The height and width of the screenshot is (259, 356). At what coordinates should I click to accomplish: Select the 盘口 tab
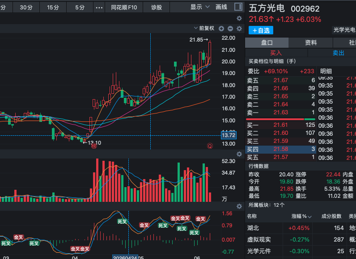click(x=267, y=42)
